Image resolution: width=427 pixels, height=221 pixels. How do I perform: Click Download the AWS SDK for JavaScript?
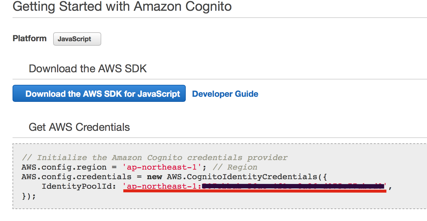click(x=99, y=94)
